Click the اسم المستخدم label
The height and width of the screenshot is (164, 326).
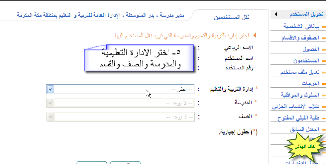coord(239,58)
